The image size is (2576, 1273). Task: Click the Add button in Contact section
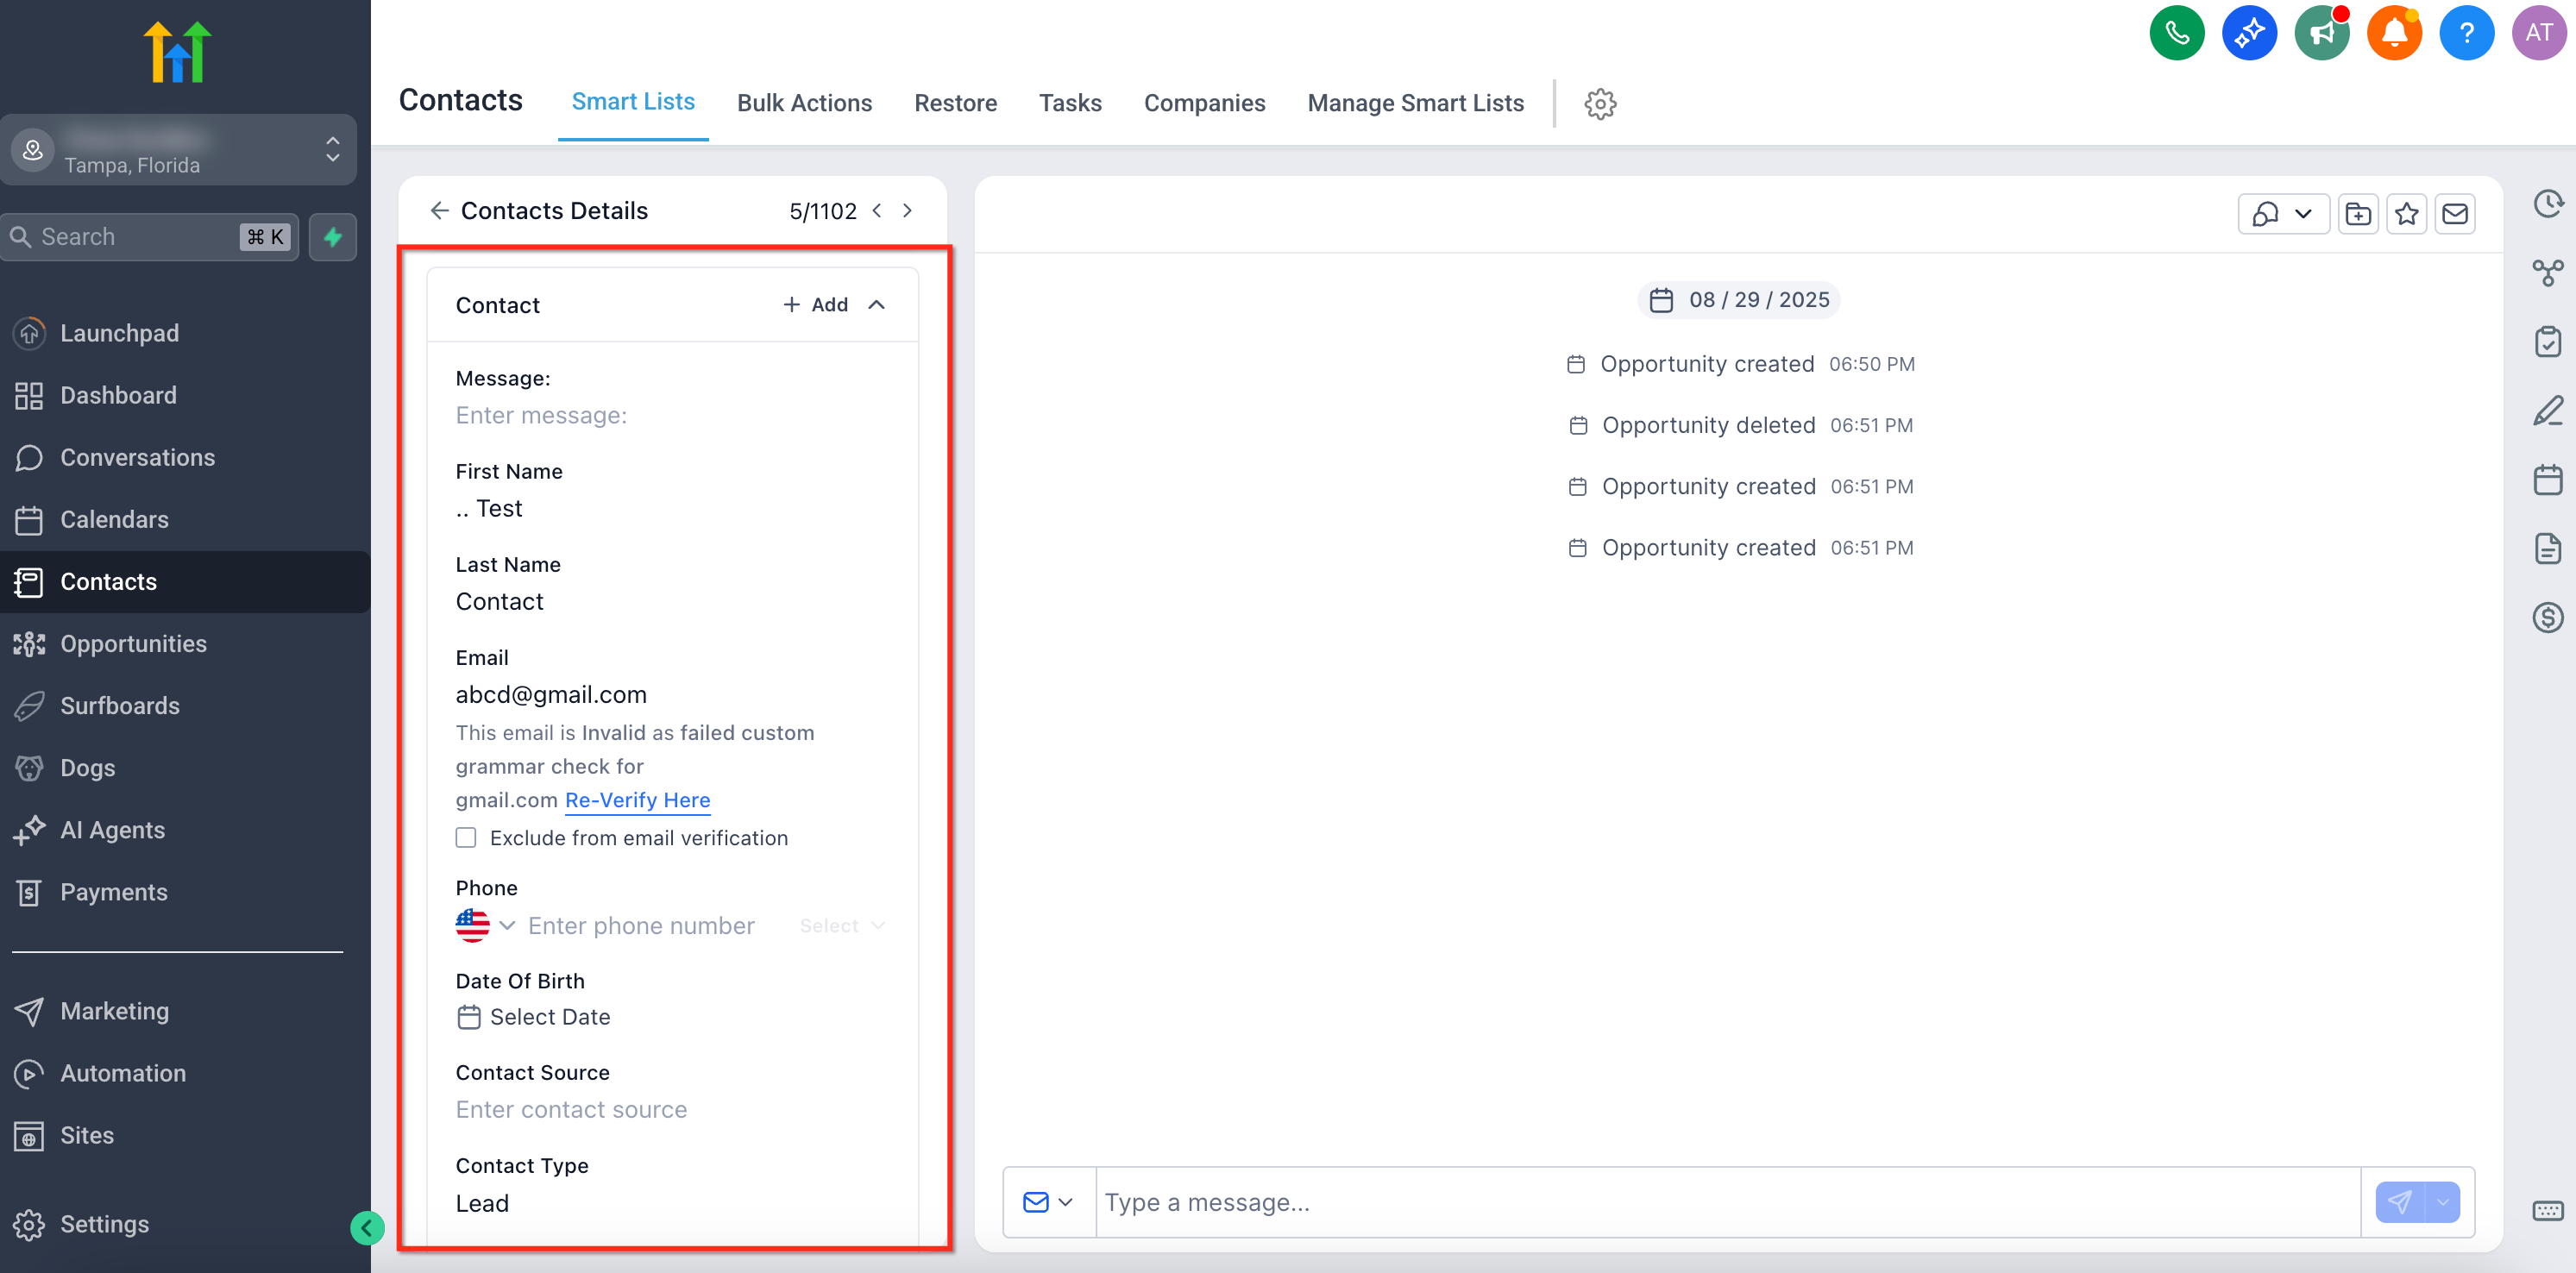point(816,305)
